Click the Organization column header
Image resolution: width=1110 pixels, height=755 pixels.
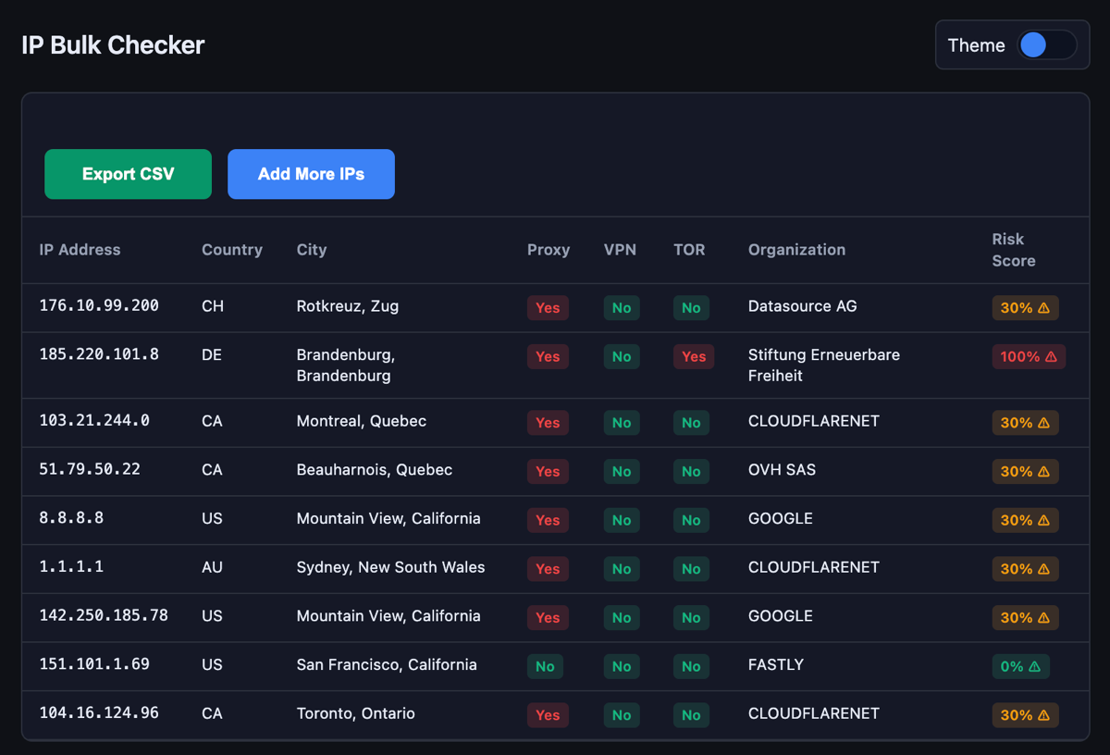796,250
